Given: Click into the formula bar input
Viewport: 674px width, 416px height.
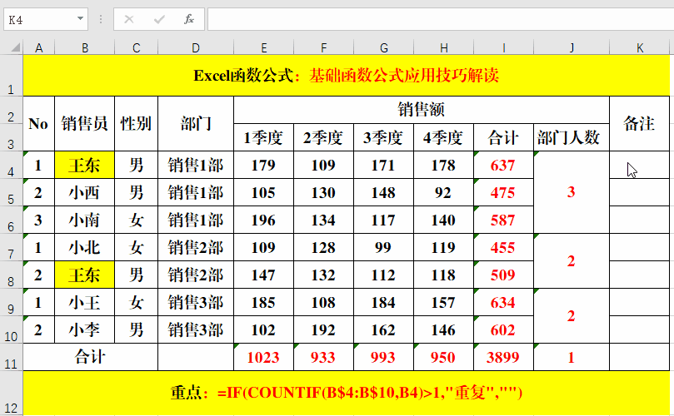Looking at the screenshot, I should (441, 19).
